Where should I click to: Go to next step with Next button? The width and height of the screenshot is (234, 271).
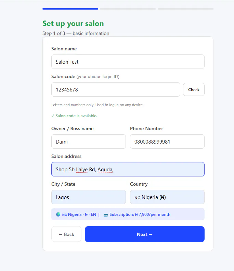[x=145, y=234]
